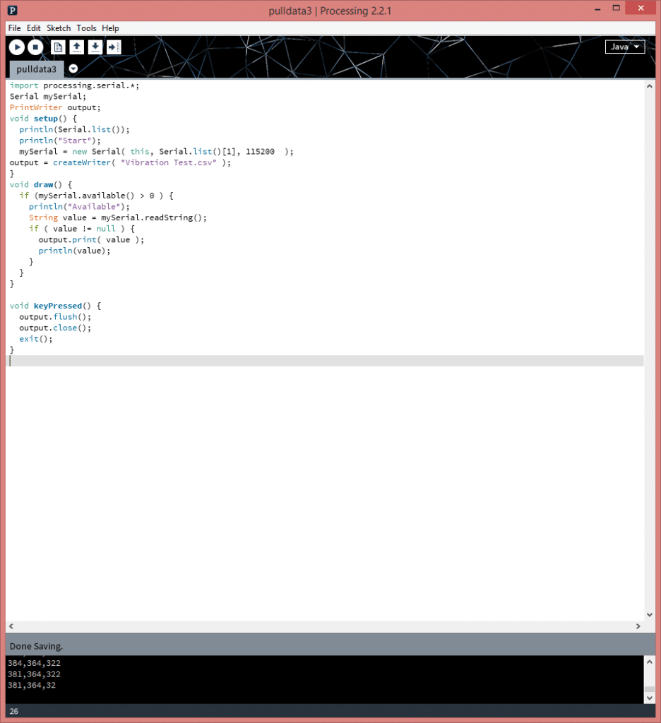Image resolution: width=661 pixels, height=723 pixels.
Task: Click the 'Done Saving.' status message
Action: pyautogui.click(x=36, y=647)
